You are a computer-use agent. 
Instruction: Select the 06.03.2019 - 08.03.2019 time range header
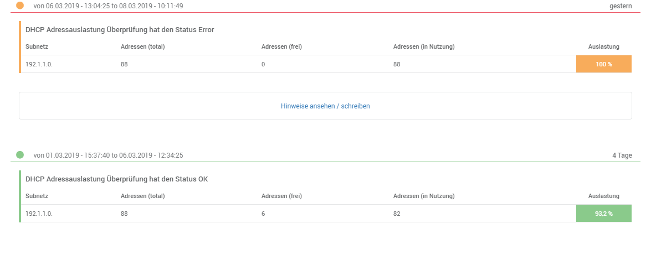click(108, 6)
